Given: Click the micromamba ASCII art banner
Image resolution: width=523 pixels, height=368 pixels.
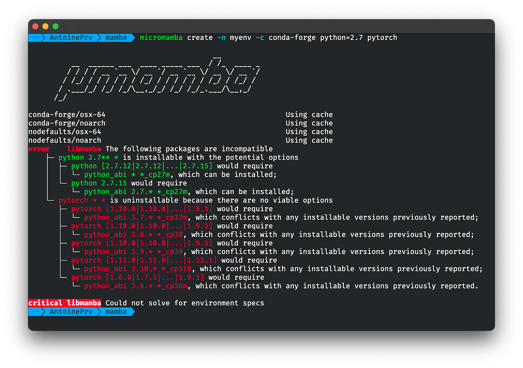Looking at the screenshot, I should coord(157,78).
